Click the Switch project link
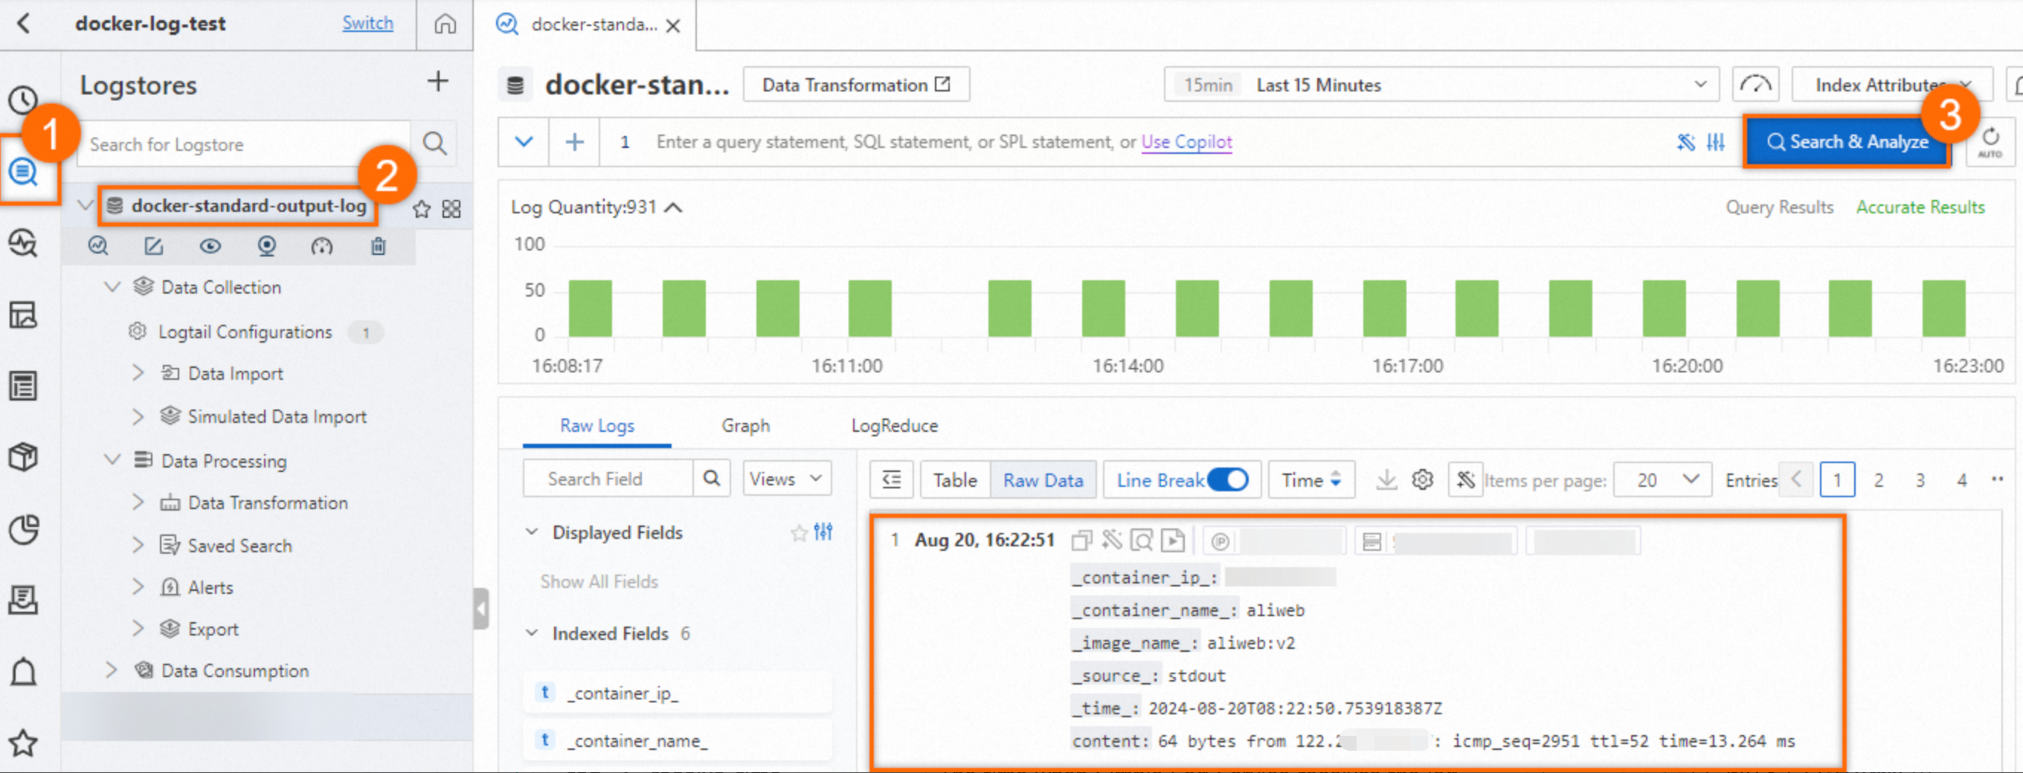Viewport: 2023px width, 773px height. [x=367, y=24]
